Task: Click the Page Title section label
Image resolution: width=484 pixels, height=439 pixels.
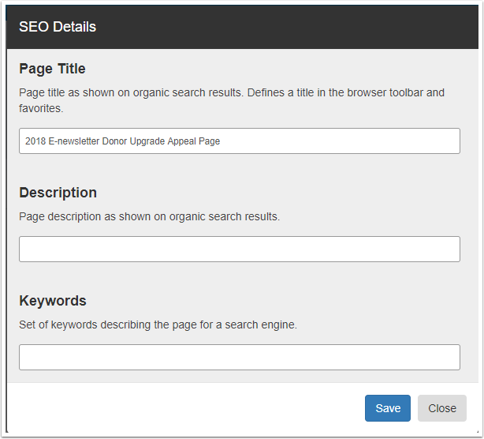Action: (52, 69)
